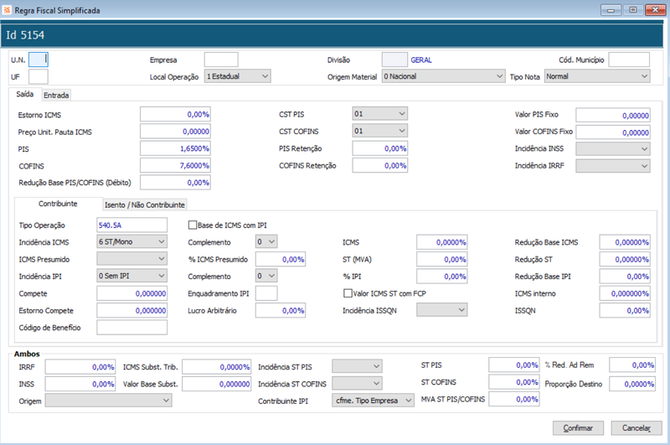Click the PIS Retenção field
The image size is (670, 445).
click(x=380, y=148)
